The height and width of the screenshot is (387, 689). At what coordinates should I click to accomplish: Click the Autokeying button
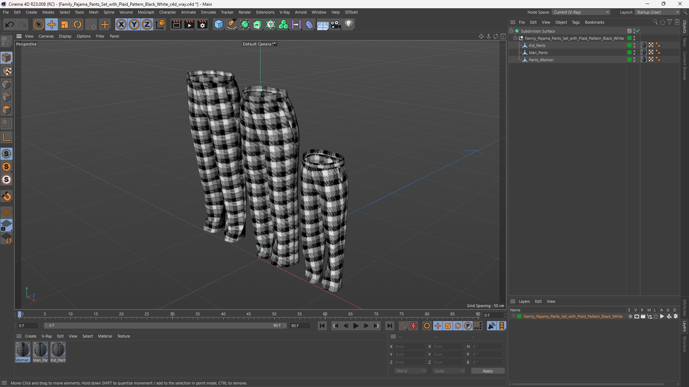point(414,326)
